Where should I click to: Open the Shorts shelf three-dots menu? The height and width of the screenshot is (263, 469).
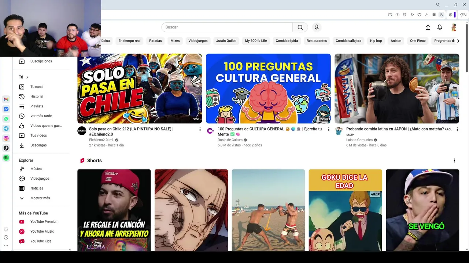[x=454, y=161]
